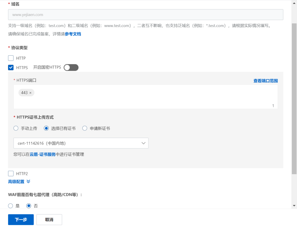This screenshot has width=297, height=230.
Task: Focus the 域名 input field
Action: 146,15
